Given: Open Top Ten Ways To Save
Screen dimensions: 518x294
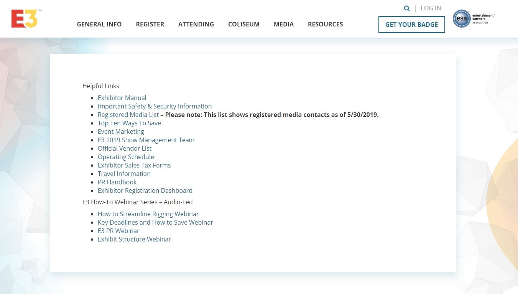Looking at the screenshot, I should click(129, 123).
